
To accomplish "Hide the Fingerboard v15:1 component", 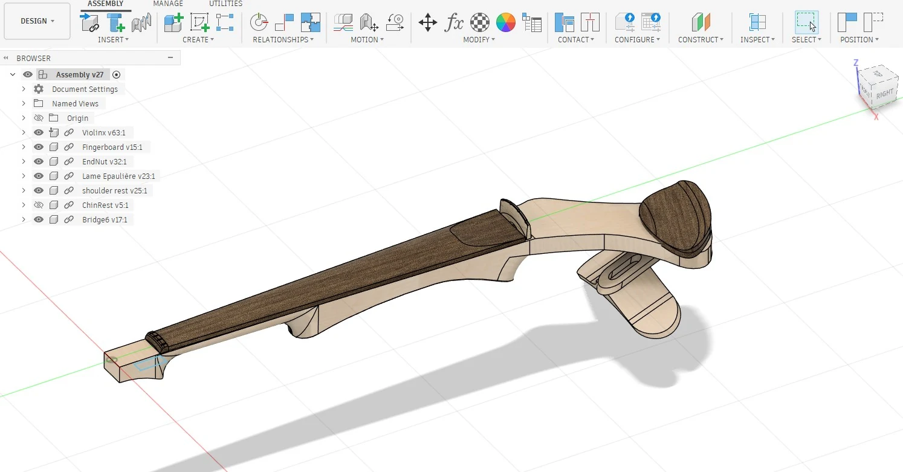I will [39, 147].
